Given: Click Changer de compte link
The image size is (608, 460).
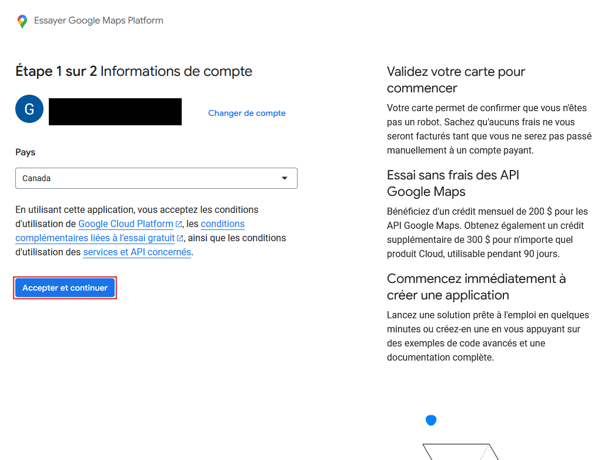Looking at the screenshot, I should point(247,114).
